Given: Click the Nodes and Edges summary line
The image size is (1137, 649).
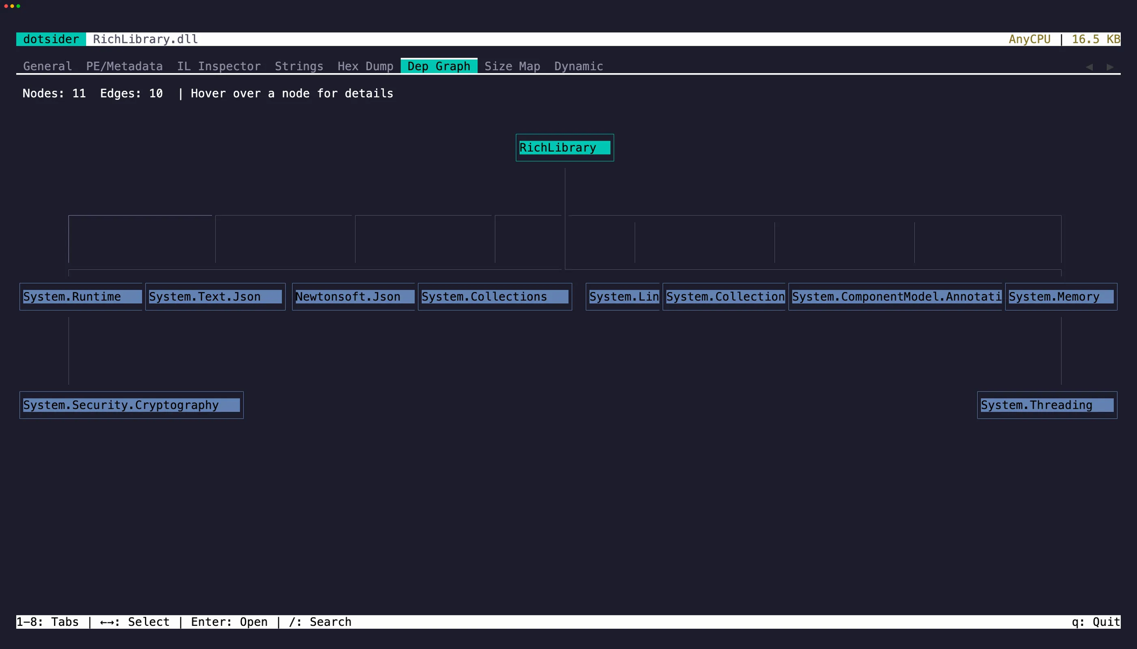Looking at the screenshot, I should 93,93.
